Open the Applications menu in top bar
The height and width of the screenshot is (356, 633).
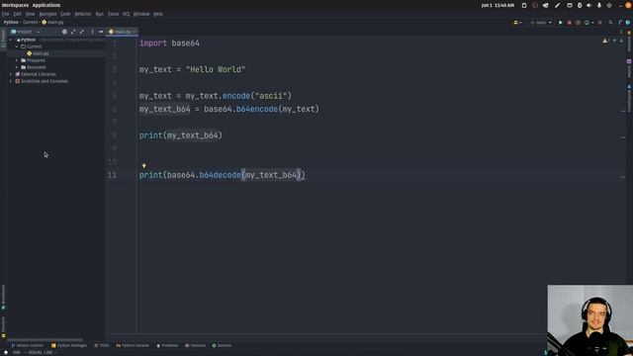coord(46,5)
